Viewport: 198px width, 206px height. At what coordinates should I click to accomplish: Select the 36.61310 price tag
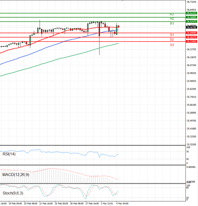191,13
